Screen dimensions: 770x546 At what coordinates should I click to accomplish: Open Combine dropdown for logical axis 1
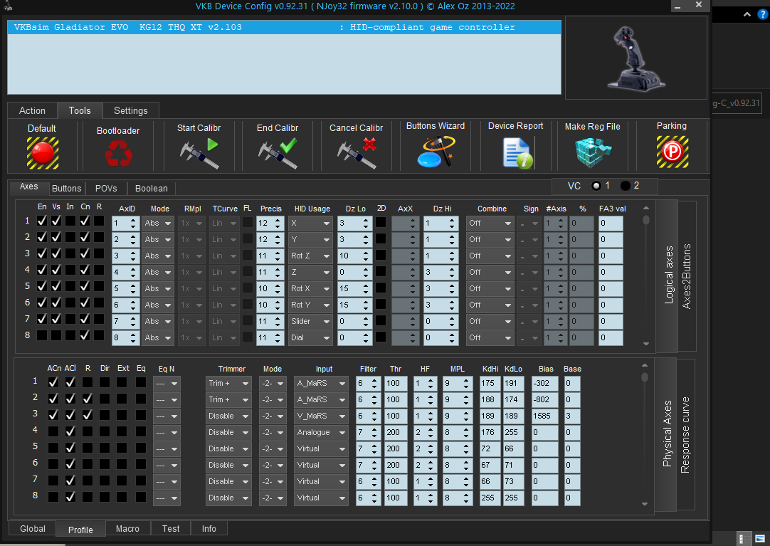(490, 223)
